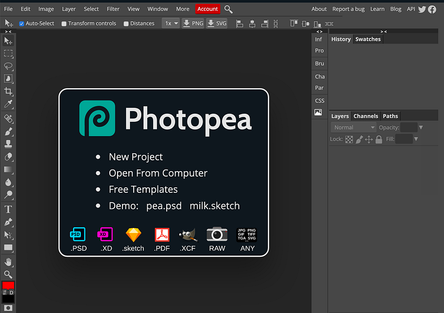Click the Fill value field
Screen dimensions: 444x313
coord(404,139)
